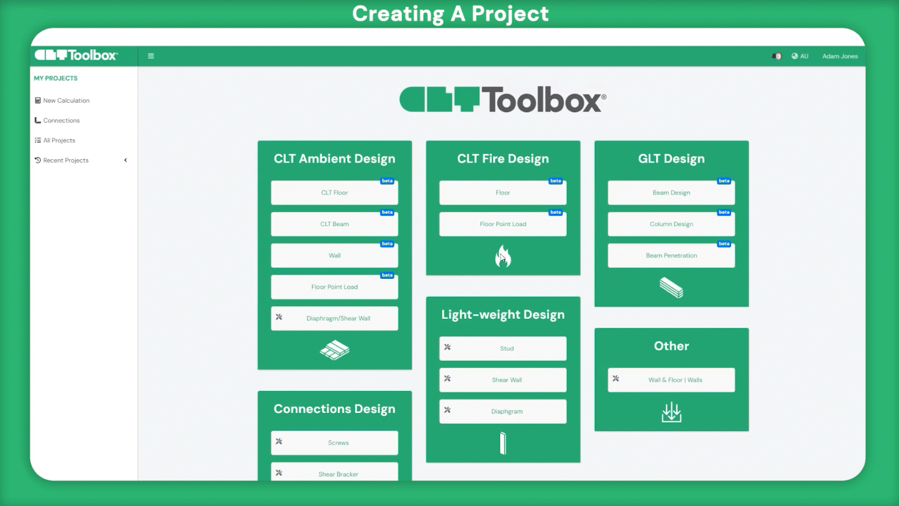Click the GLT beam icon under GLT Design
Screen dimensions: 899x506
click(671, 287)
